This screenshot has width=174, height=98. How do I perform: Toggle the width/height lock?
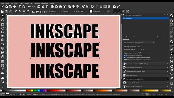coord(91,11)
